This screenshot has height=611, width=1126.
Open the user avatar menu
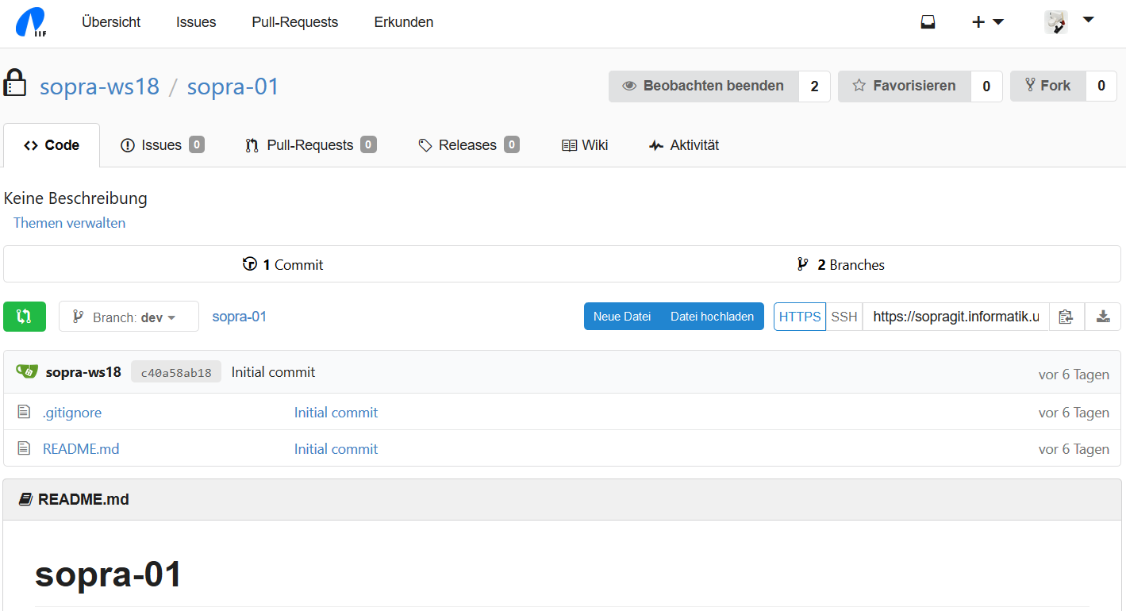[x=1069, y=22]
